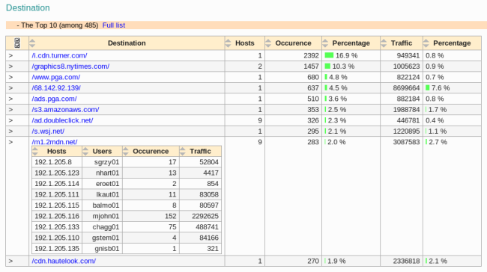Open the /graphics8.nytimes.com/ link
487x272 pixels.
(x=70, y=67)
